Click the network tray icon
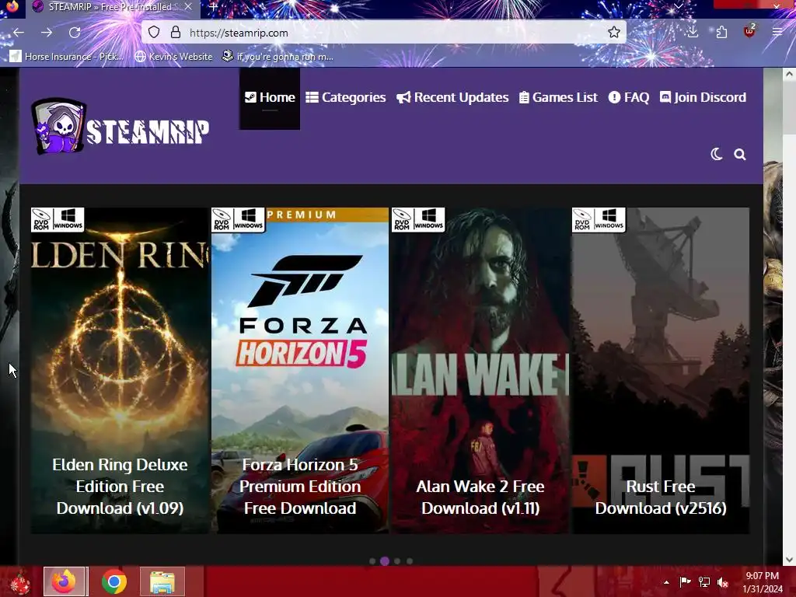 click(x=704, y=582)
